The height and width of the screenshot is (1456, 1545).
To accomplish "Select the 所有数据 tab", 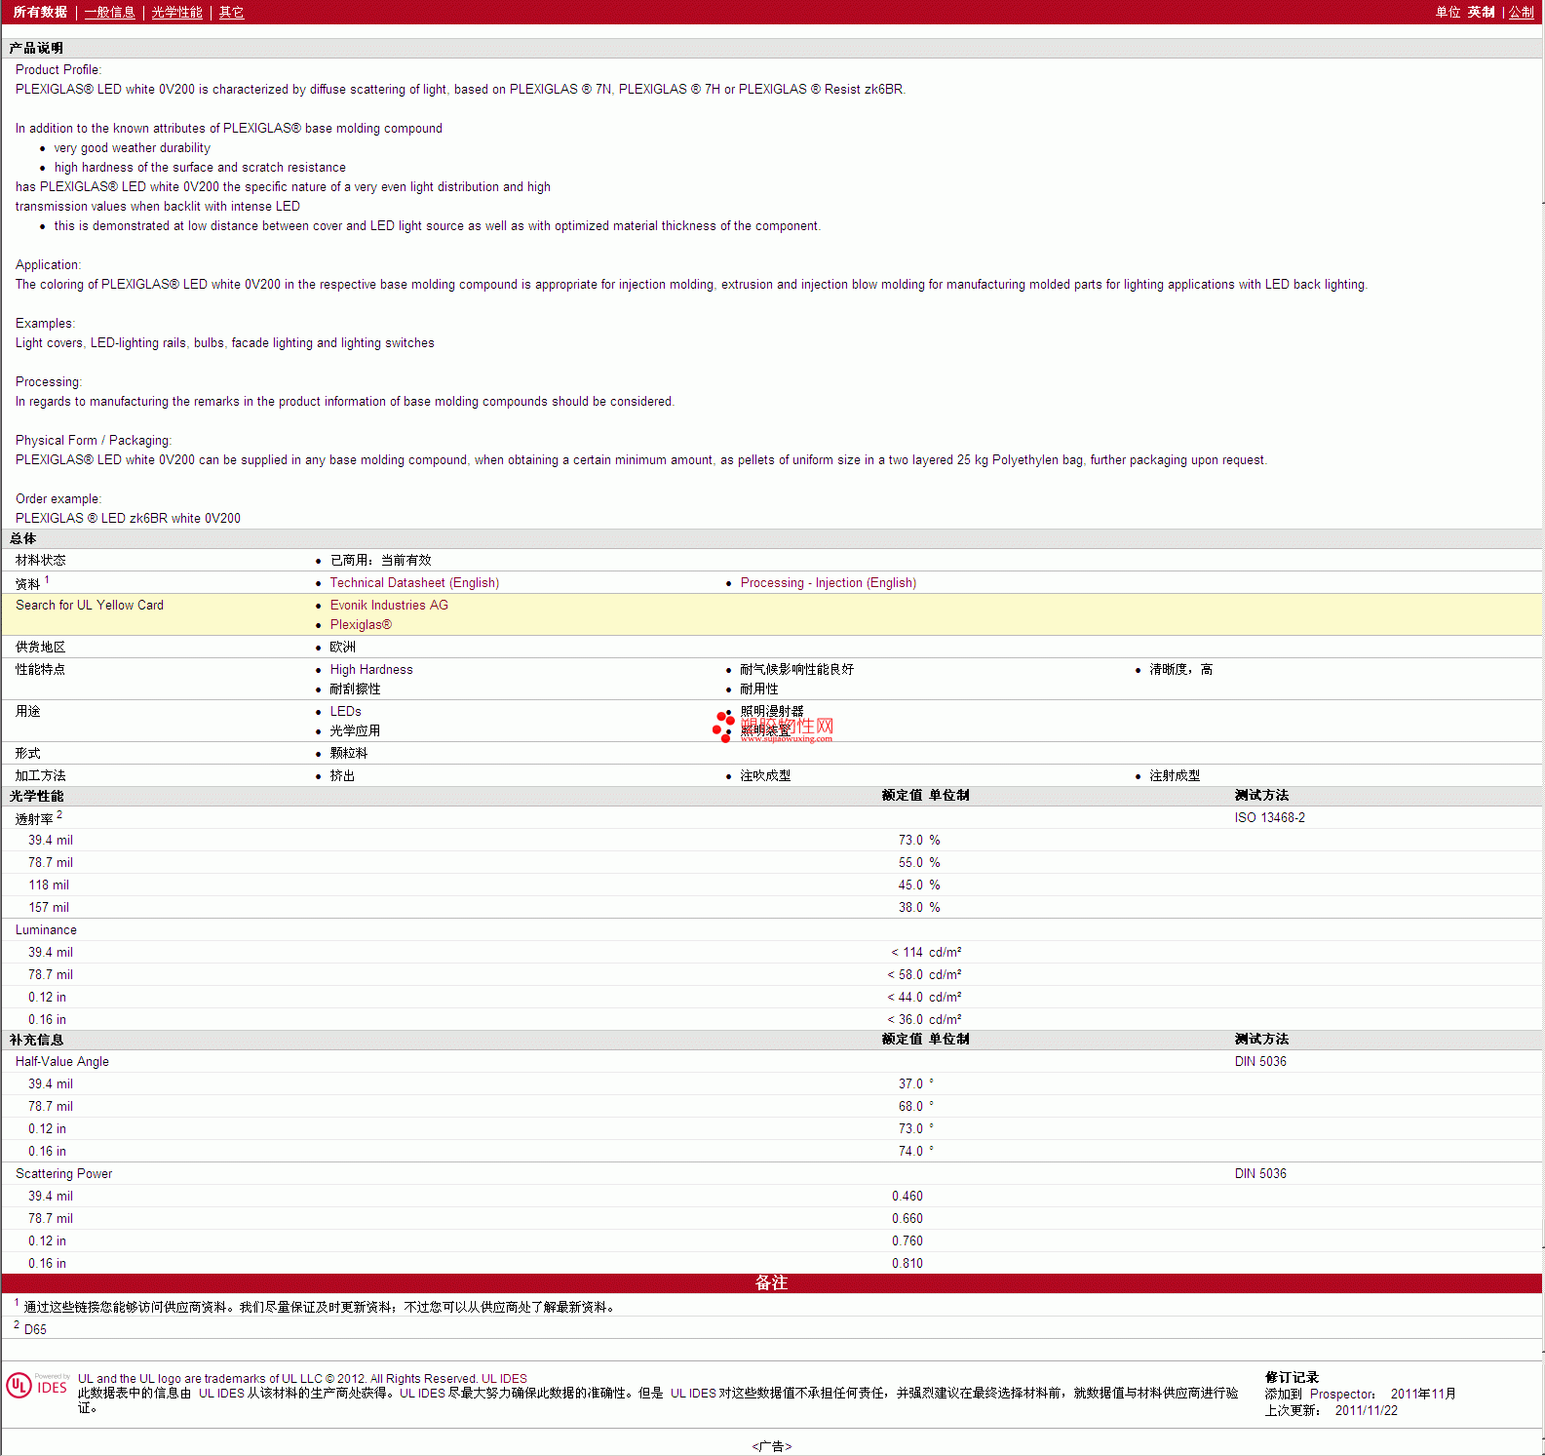I will (40, 13).
